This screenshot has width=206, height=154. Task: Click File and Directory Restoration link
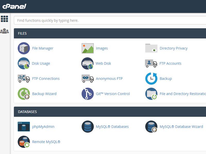coord(183,94)
